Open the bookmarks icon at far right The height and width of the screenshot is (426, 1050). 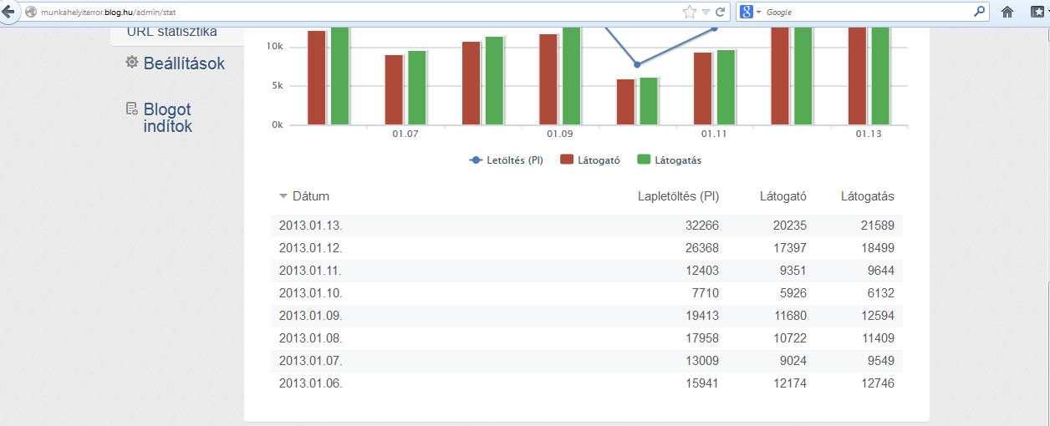1037,13
